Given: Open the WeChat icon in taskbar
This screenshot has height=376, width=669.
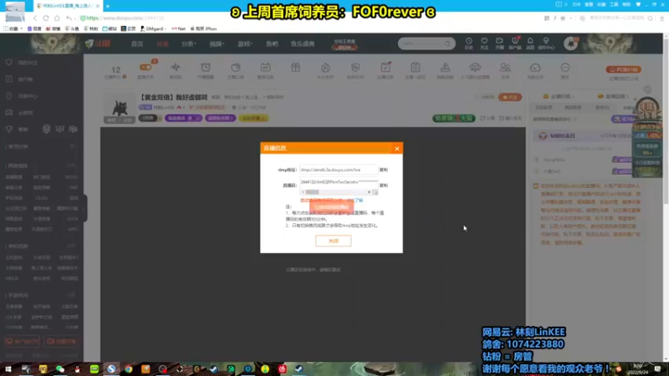Looking at the screenshot, I should 60,369.
